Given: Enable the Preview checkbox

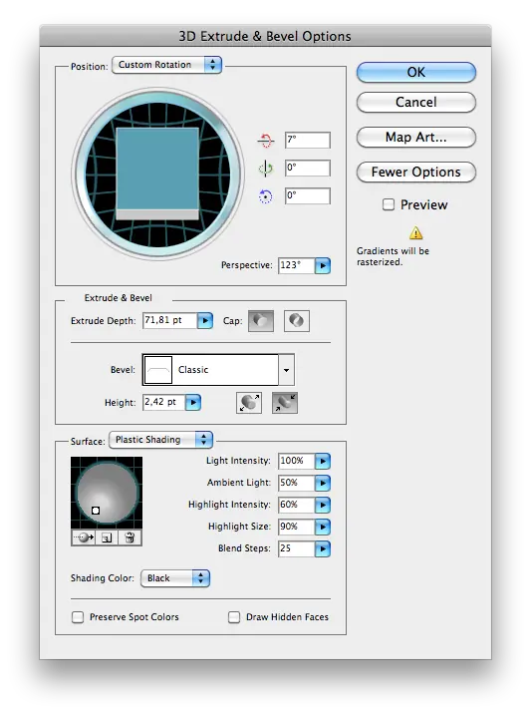Looking at the screenshot, I should click(389, 204).
